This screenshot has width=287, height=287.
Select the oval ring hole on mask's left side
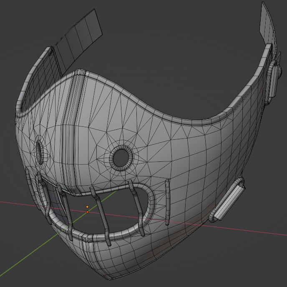tap(40, 152)
